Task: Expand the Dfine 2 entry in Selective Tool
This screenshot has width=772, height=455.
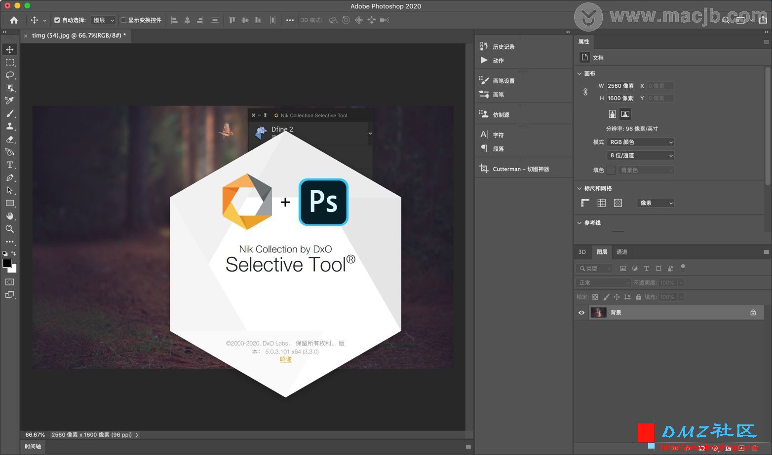Action: 370,133
